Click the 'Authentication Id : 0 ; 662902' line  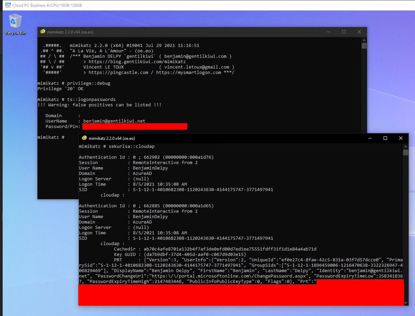click(x=146, y=157)
